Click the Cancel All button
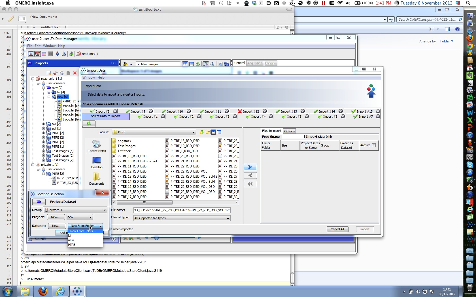This screenshot has height=297, width=476. 337,229
